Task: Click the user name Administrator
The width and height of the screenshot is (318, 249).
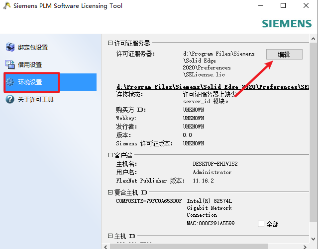Action: click(212, 172)
